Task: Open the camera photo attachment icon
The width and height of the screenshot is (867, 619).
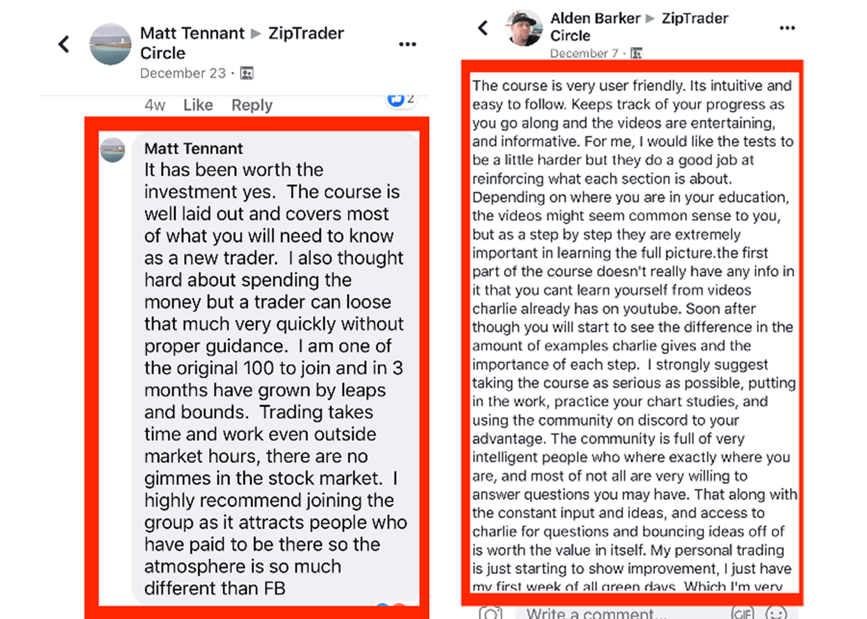Action: (490, 613)
